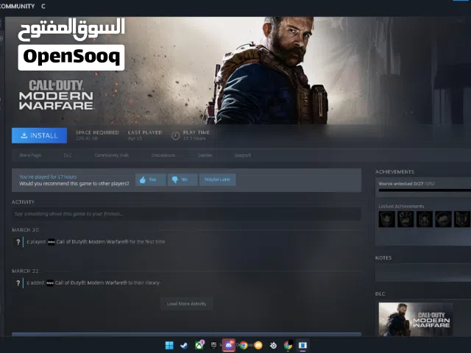Open the Xbox app on the taskbar
This screenshot has height=353, width=471.
point(199,346)
